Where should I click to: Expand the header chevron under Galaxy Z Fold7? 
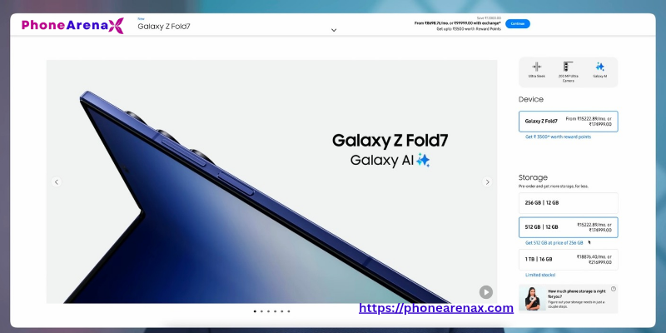point(334,30)
